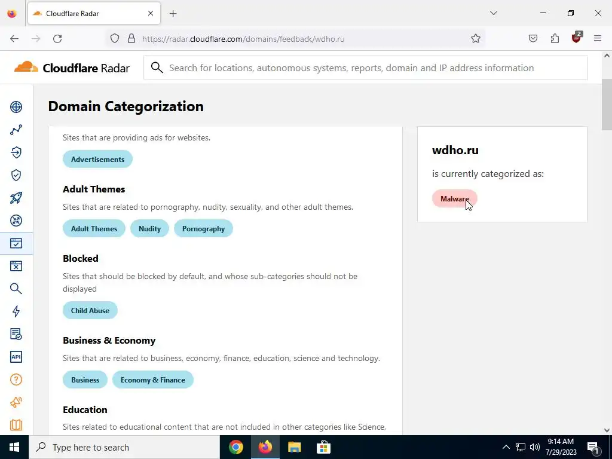Open the Firefox hamburger application menu
Screen dimensions: 612x459
(598, 39)
